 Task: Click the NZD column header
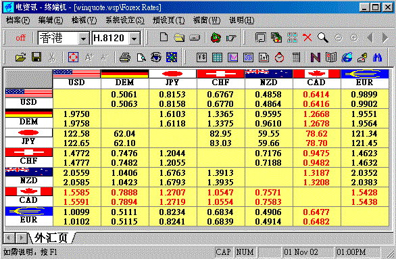pos(268,79)
